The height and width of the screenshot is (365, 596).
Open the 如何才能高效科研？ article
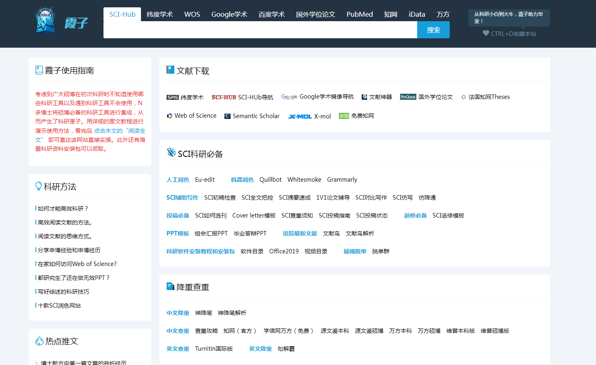pyautogui.click(x=63, y=209)
